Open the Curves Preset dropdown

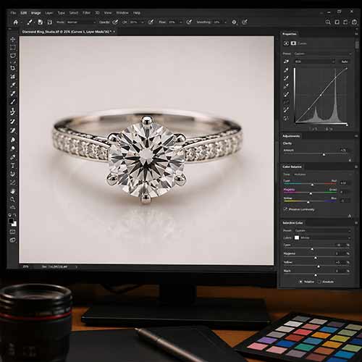[323, 54]
